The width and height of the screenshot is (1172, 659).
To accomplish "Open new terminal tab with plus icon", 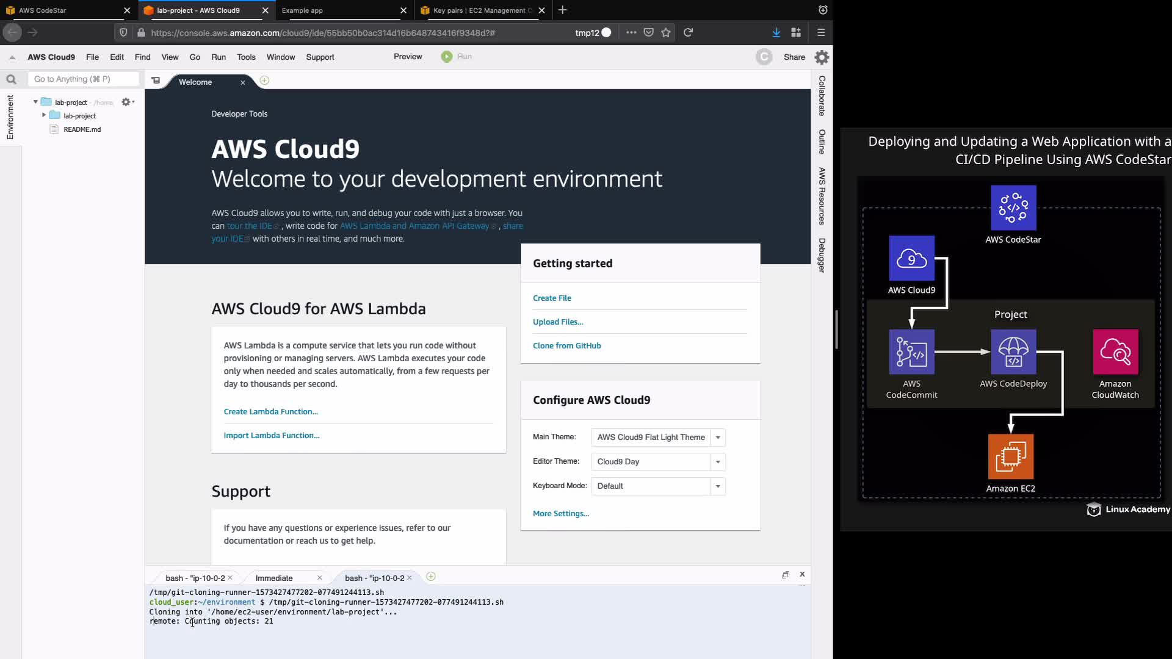I will [431, 577].
